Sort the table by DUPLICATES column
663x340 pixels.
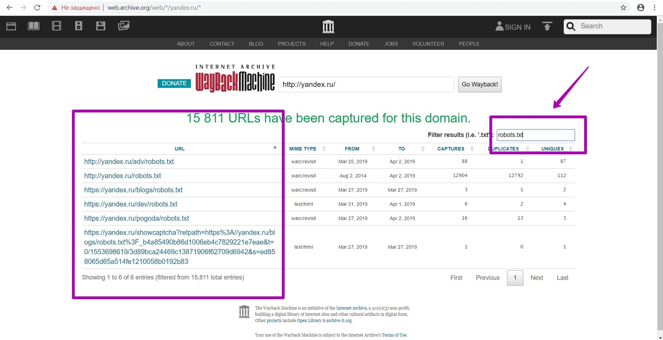(504, 149)
